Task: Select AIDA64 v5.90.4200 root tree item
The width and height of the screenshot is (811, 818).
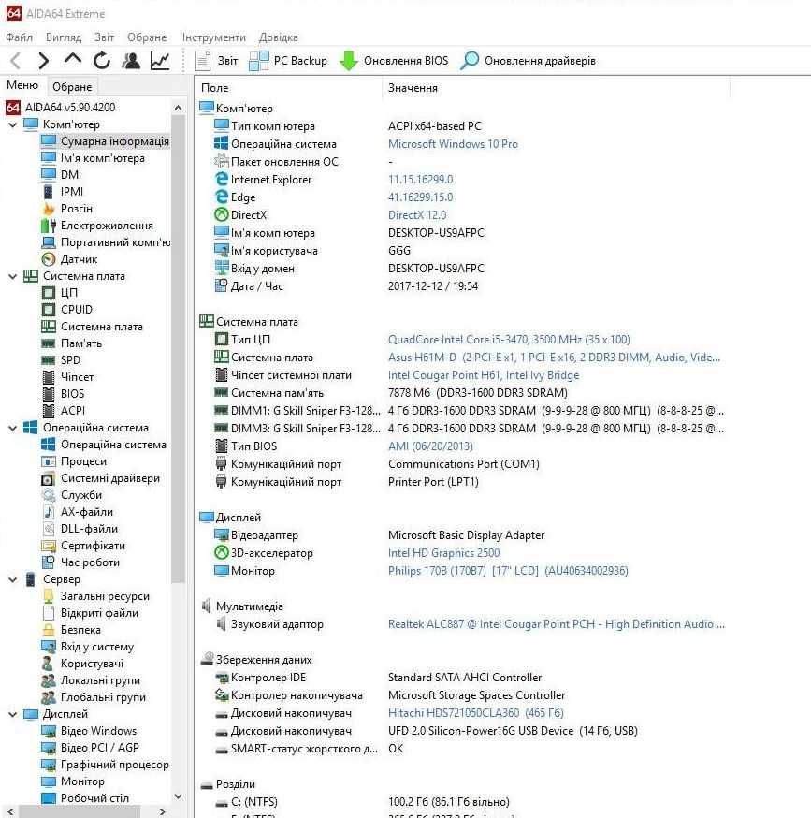Action: coord(61,108)
